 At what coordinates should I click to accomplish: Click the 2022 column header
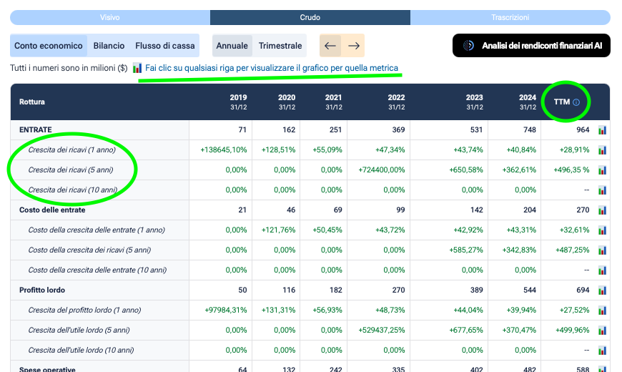(396, 102)
